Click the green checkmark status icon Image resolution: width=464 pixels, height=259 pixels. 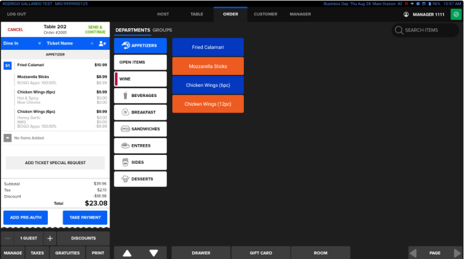click(456, 14)
